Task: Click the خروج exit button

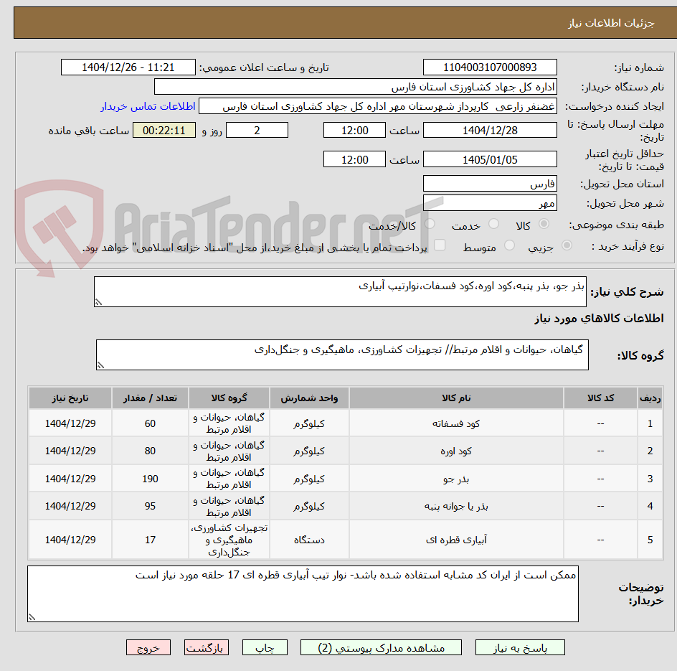Action: click(x=148, y=647)
